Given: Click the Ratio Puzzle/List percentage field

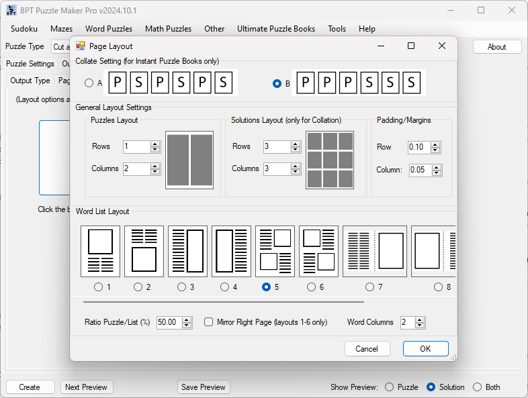Looking at the screenshot, I should (x=168, y=323).
